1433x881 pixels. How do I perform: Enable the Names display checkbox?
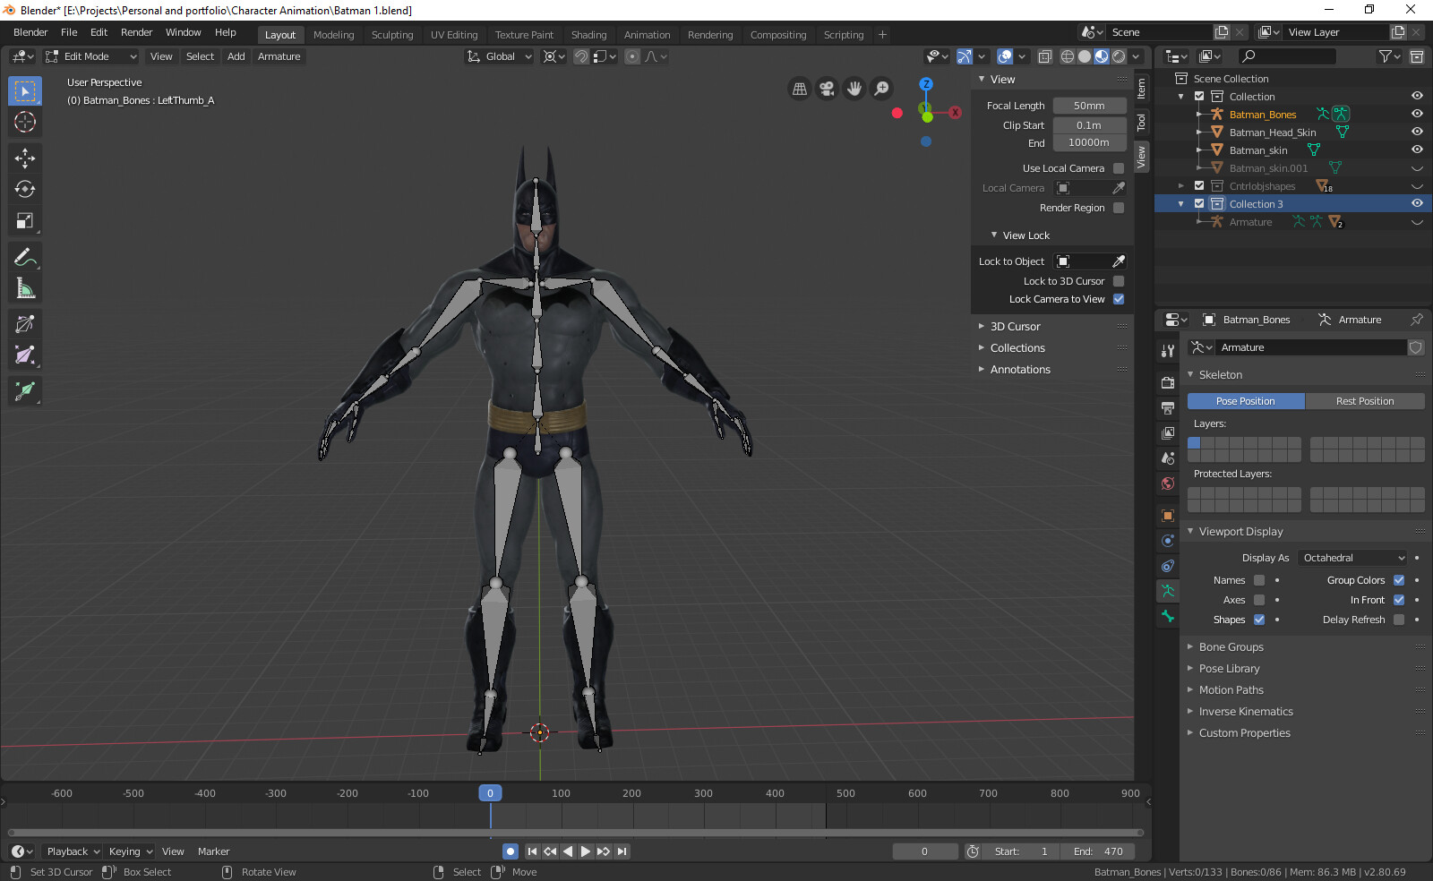(1259, 580)
